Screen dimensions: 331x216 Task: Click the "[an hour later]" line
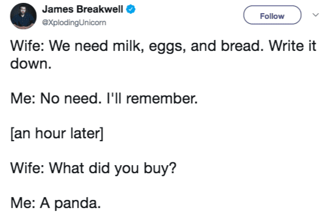click(x=57, y=134)
